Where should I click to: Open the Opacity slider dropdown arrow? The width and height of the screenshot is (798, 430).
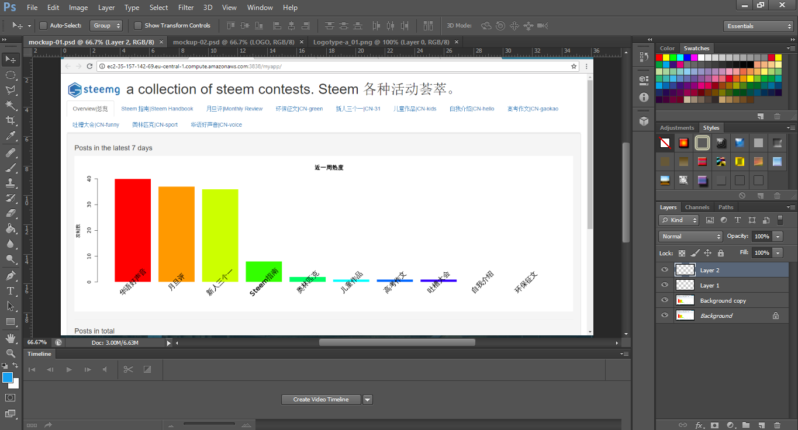778,237
